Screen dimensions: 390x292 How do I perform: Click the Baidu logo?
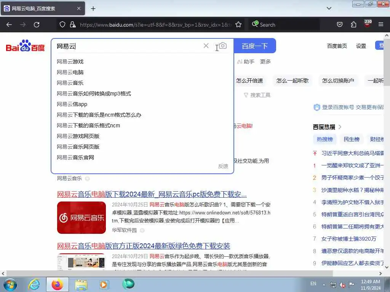point(25,46)
